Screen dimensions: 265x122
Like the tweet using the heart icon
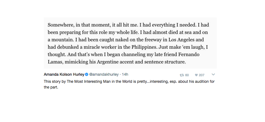(196, 75)
